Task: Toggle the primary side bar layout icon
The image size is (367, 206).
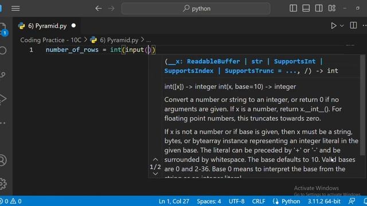Action: (293, 8)
